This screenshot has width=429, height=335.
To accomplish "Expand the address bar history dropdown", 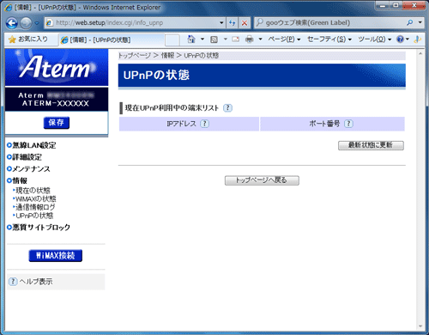I will pos(221,23).
